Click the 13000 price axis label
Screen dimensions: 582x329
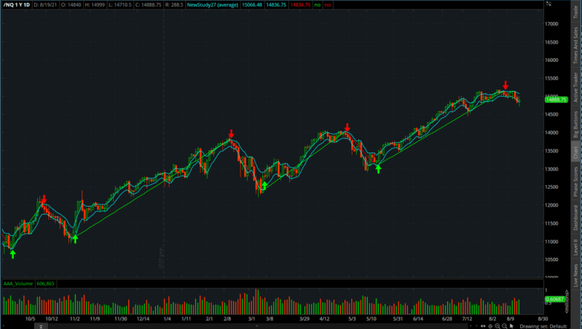(x=551, y=169)
